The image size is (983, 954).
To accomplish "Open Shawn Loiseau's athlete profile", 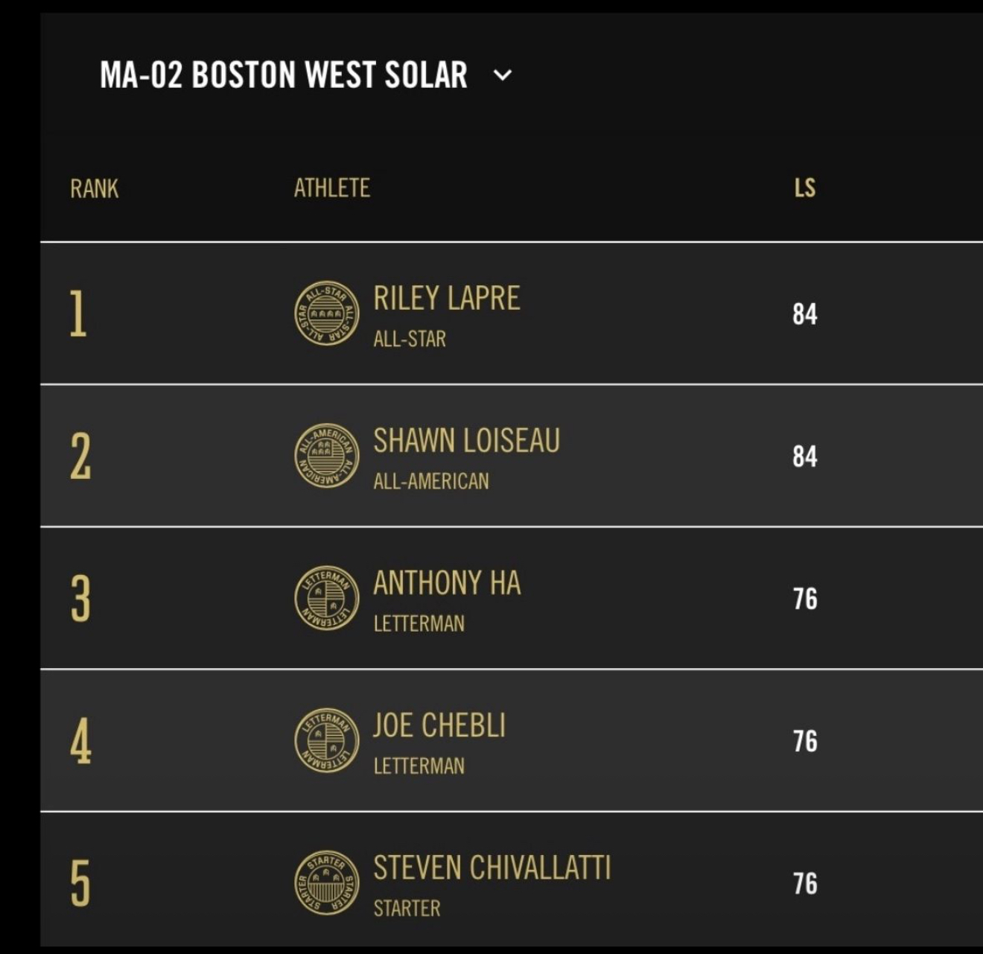I will click(466, 441).
